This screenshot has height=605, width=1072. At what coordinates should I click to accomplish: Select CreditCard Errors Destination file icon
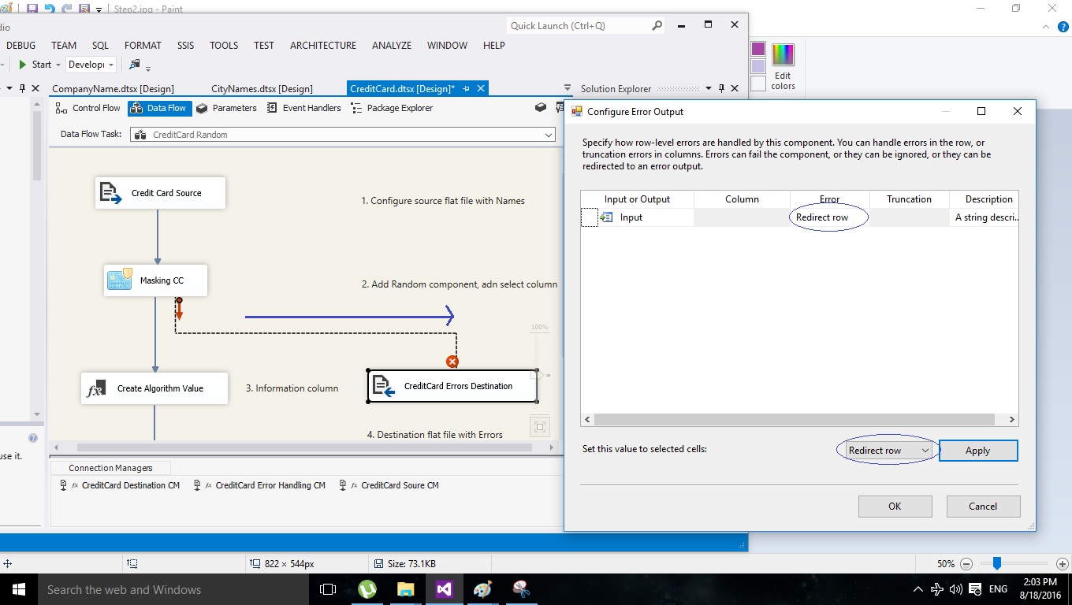point(383,386)
